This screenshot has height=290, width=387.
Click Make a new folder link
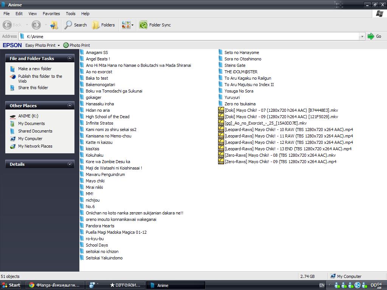pyautogui.click(x=35, y=69)
